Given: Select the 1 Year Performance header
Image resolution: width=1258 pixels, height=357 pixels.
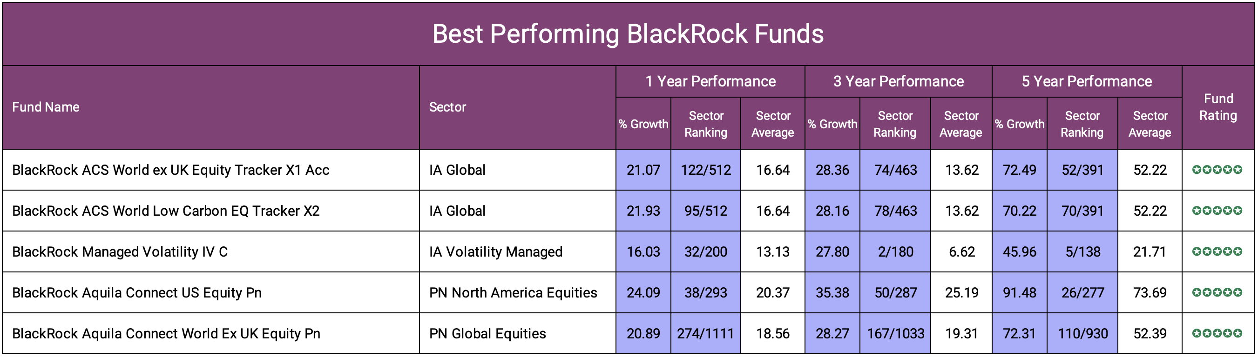Looking at the screenshot, I should (x=710, y=81).
